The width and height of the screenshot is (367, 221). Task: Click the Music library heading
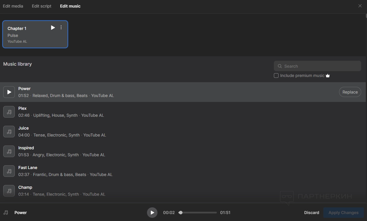pos(17,64)
